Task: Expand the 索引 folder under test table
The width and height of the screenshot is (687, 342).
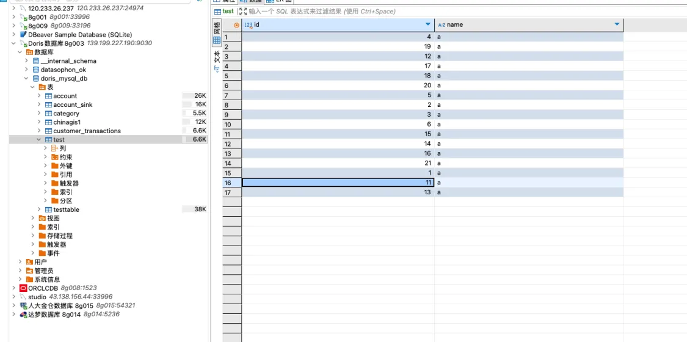Action: [45, 192]
